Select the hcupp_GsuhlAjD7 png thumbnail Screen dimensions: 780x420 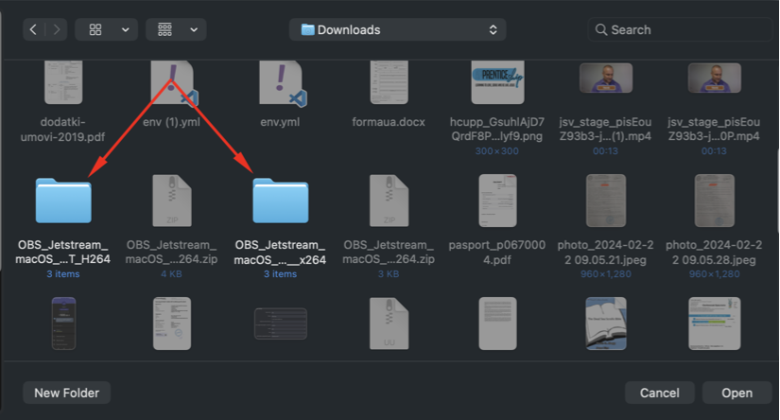pyautogui.click(x=497, y=82)
